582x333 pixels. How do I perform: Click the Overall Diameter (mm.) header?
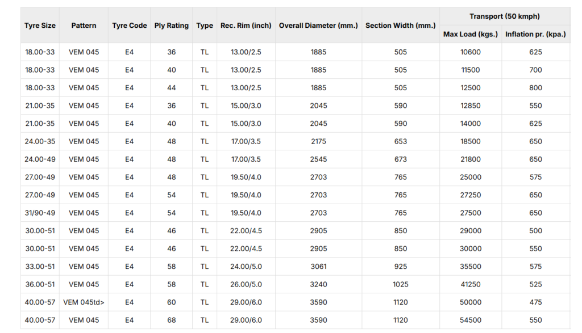tap(318, 26)
